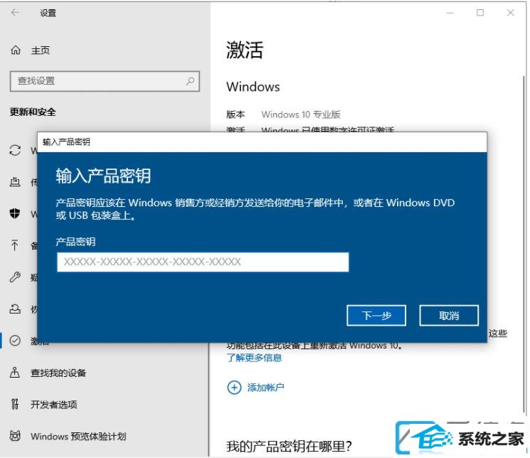This screenshot has width=530, height=458.
Task: Click the 下一步 button
Action: [376, 316]
